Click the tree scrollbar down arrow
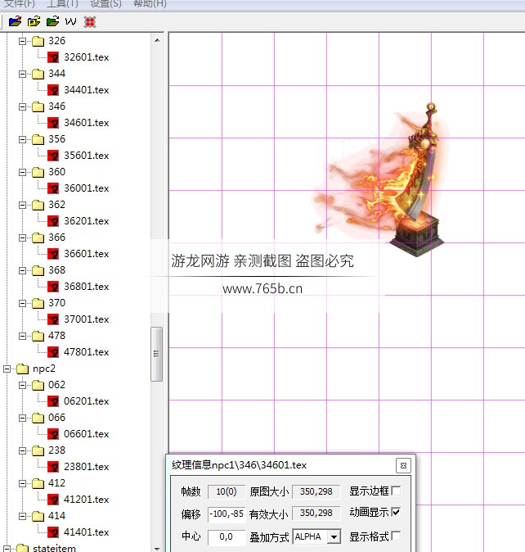The width and height of the screenshot is (525, 552). pos(157,548)
